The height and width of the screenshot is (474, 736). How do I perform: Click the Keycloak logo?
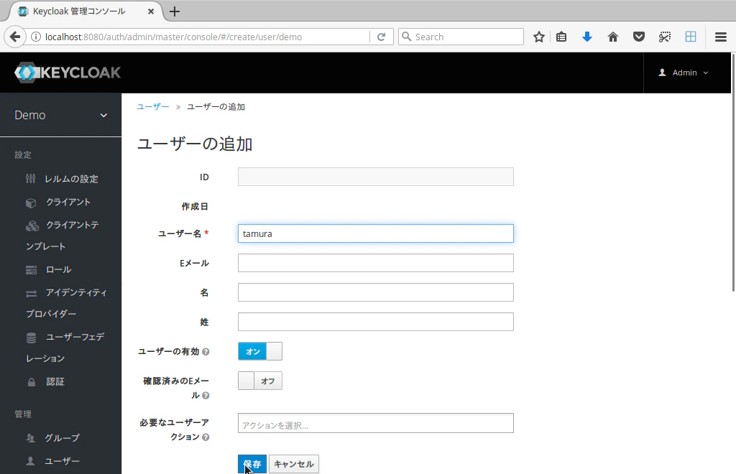(68, 73)
